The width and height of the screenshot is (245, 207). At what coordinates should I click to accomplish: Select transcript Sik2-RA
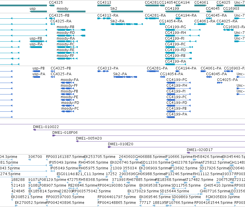(117, 21)
